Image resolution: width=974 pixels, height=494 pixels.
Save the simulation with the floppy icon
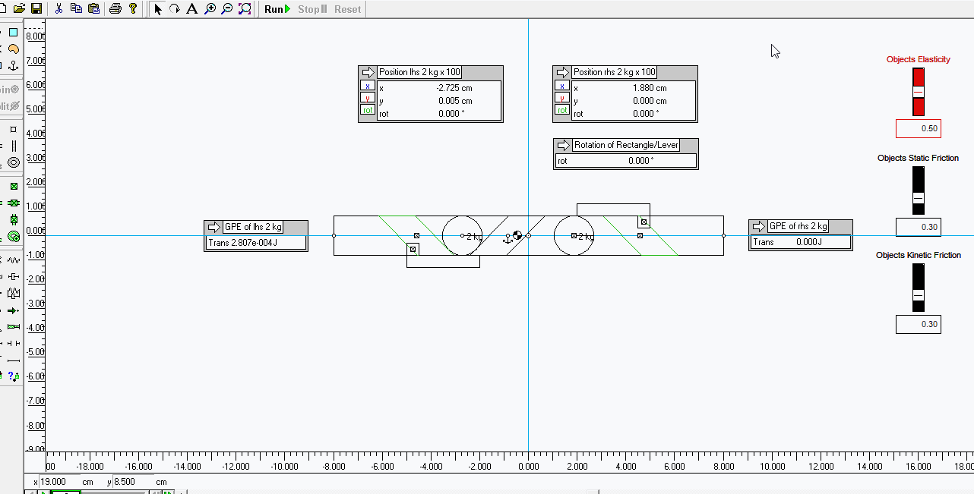pyautogui.click(x=36, y=9)
